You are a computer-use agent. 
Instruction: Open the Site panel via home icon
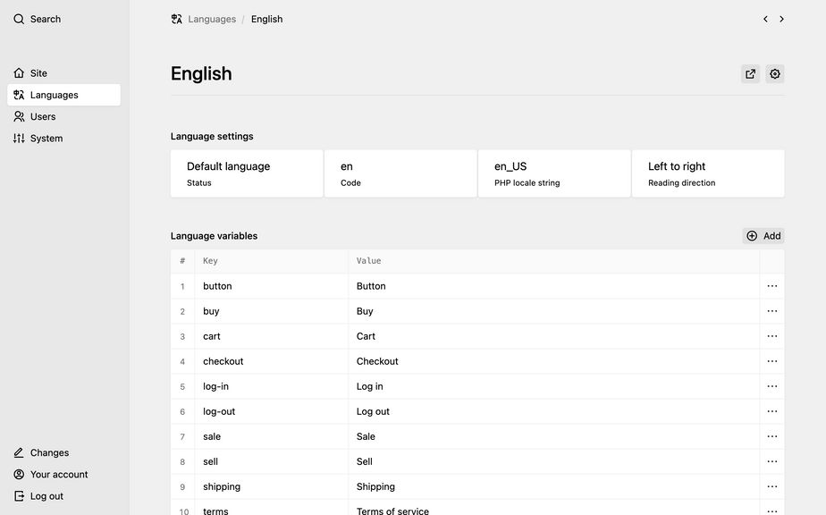tap(19, 73)
